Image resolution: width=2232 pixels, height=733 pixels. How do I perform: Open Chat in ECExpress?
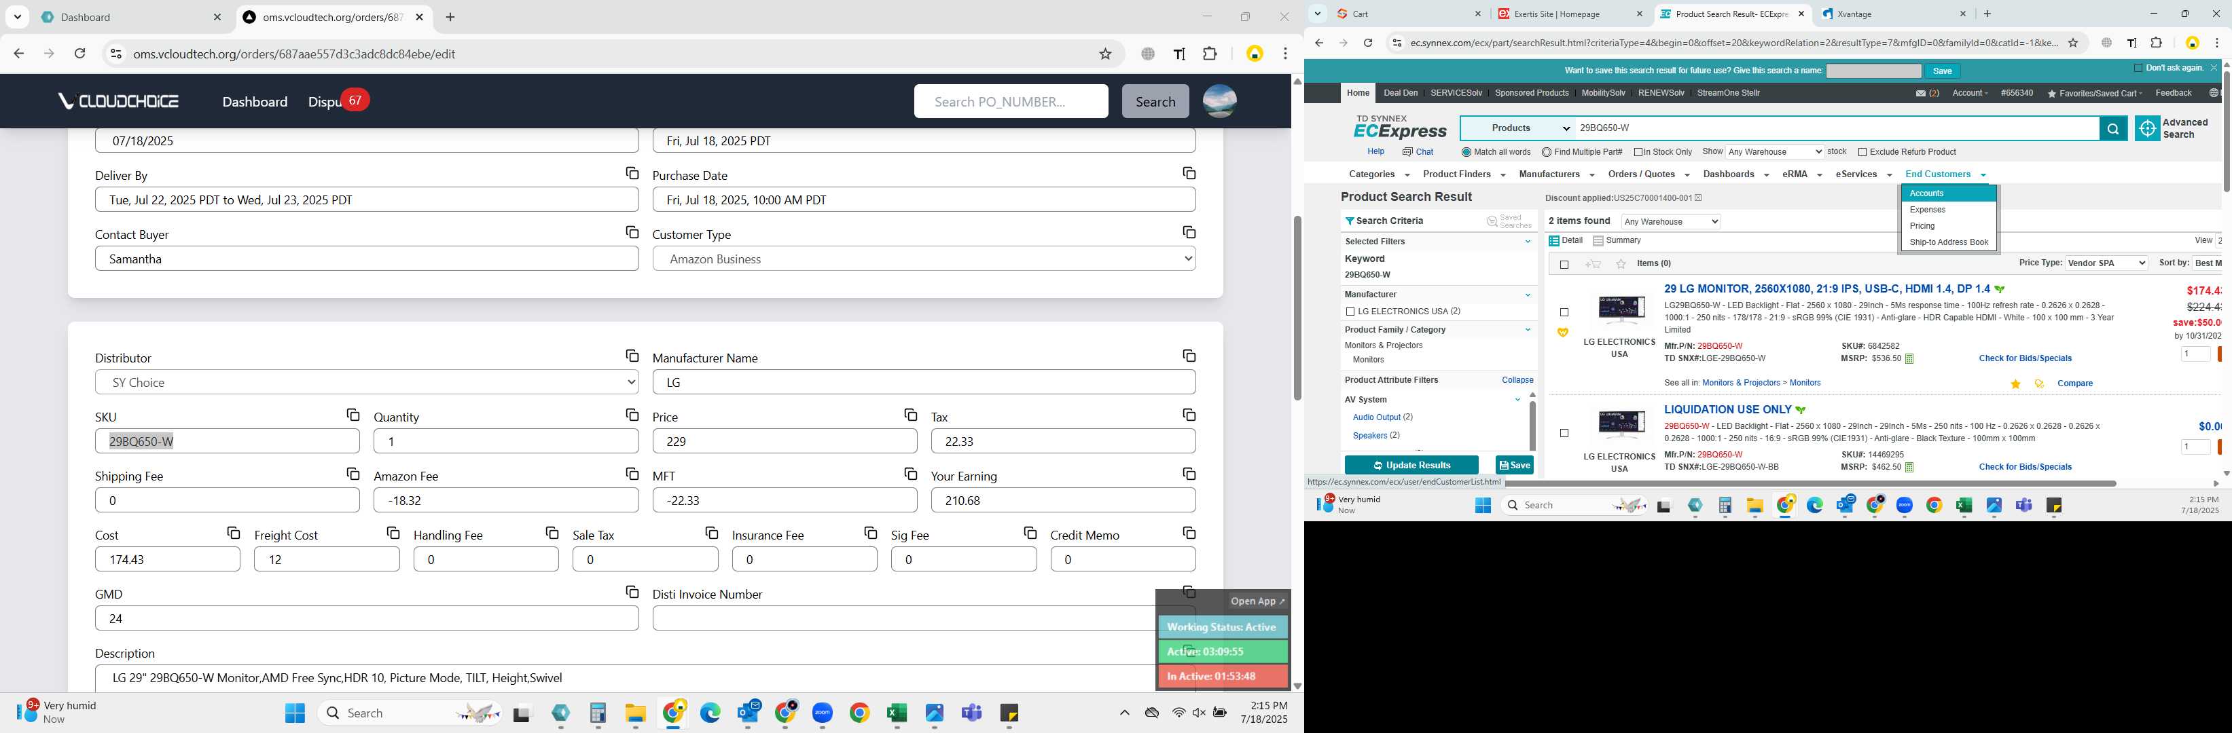tap(1418, 151)
